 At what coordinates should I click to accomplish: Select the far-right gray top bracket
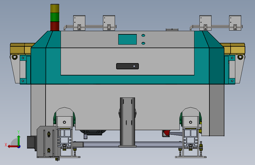[235, 23]
